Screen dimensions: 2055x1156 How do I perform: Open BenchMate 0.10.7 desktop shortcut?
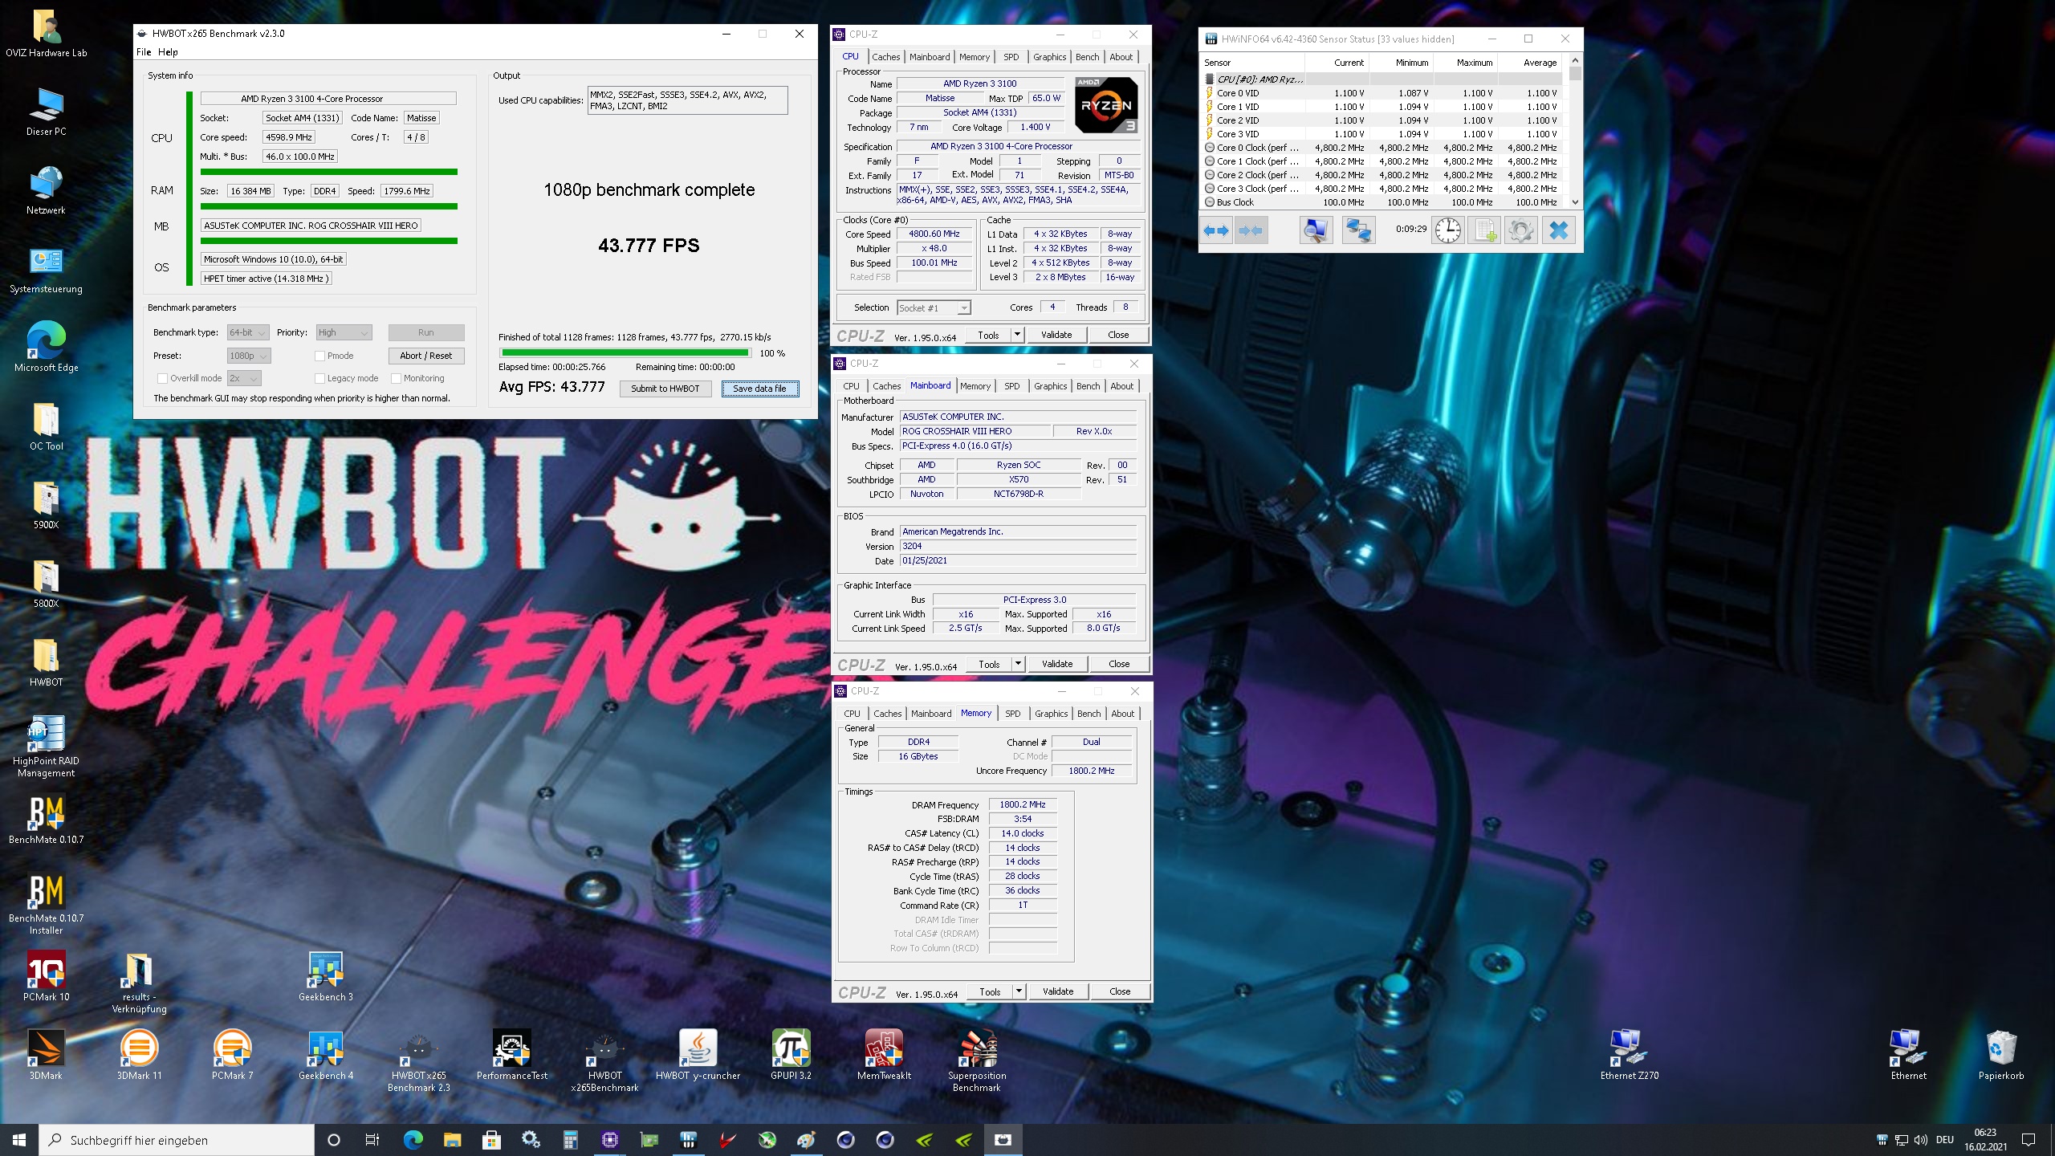pyautogui.click(x=46, y=819)
